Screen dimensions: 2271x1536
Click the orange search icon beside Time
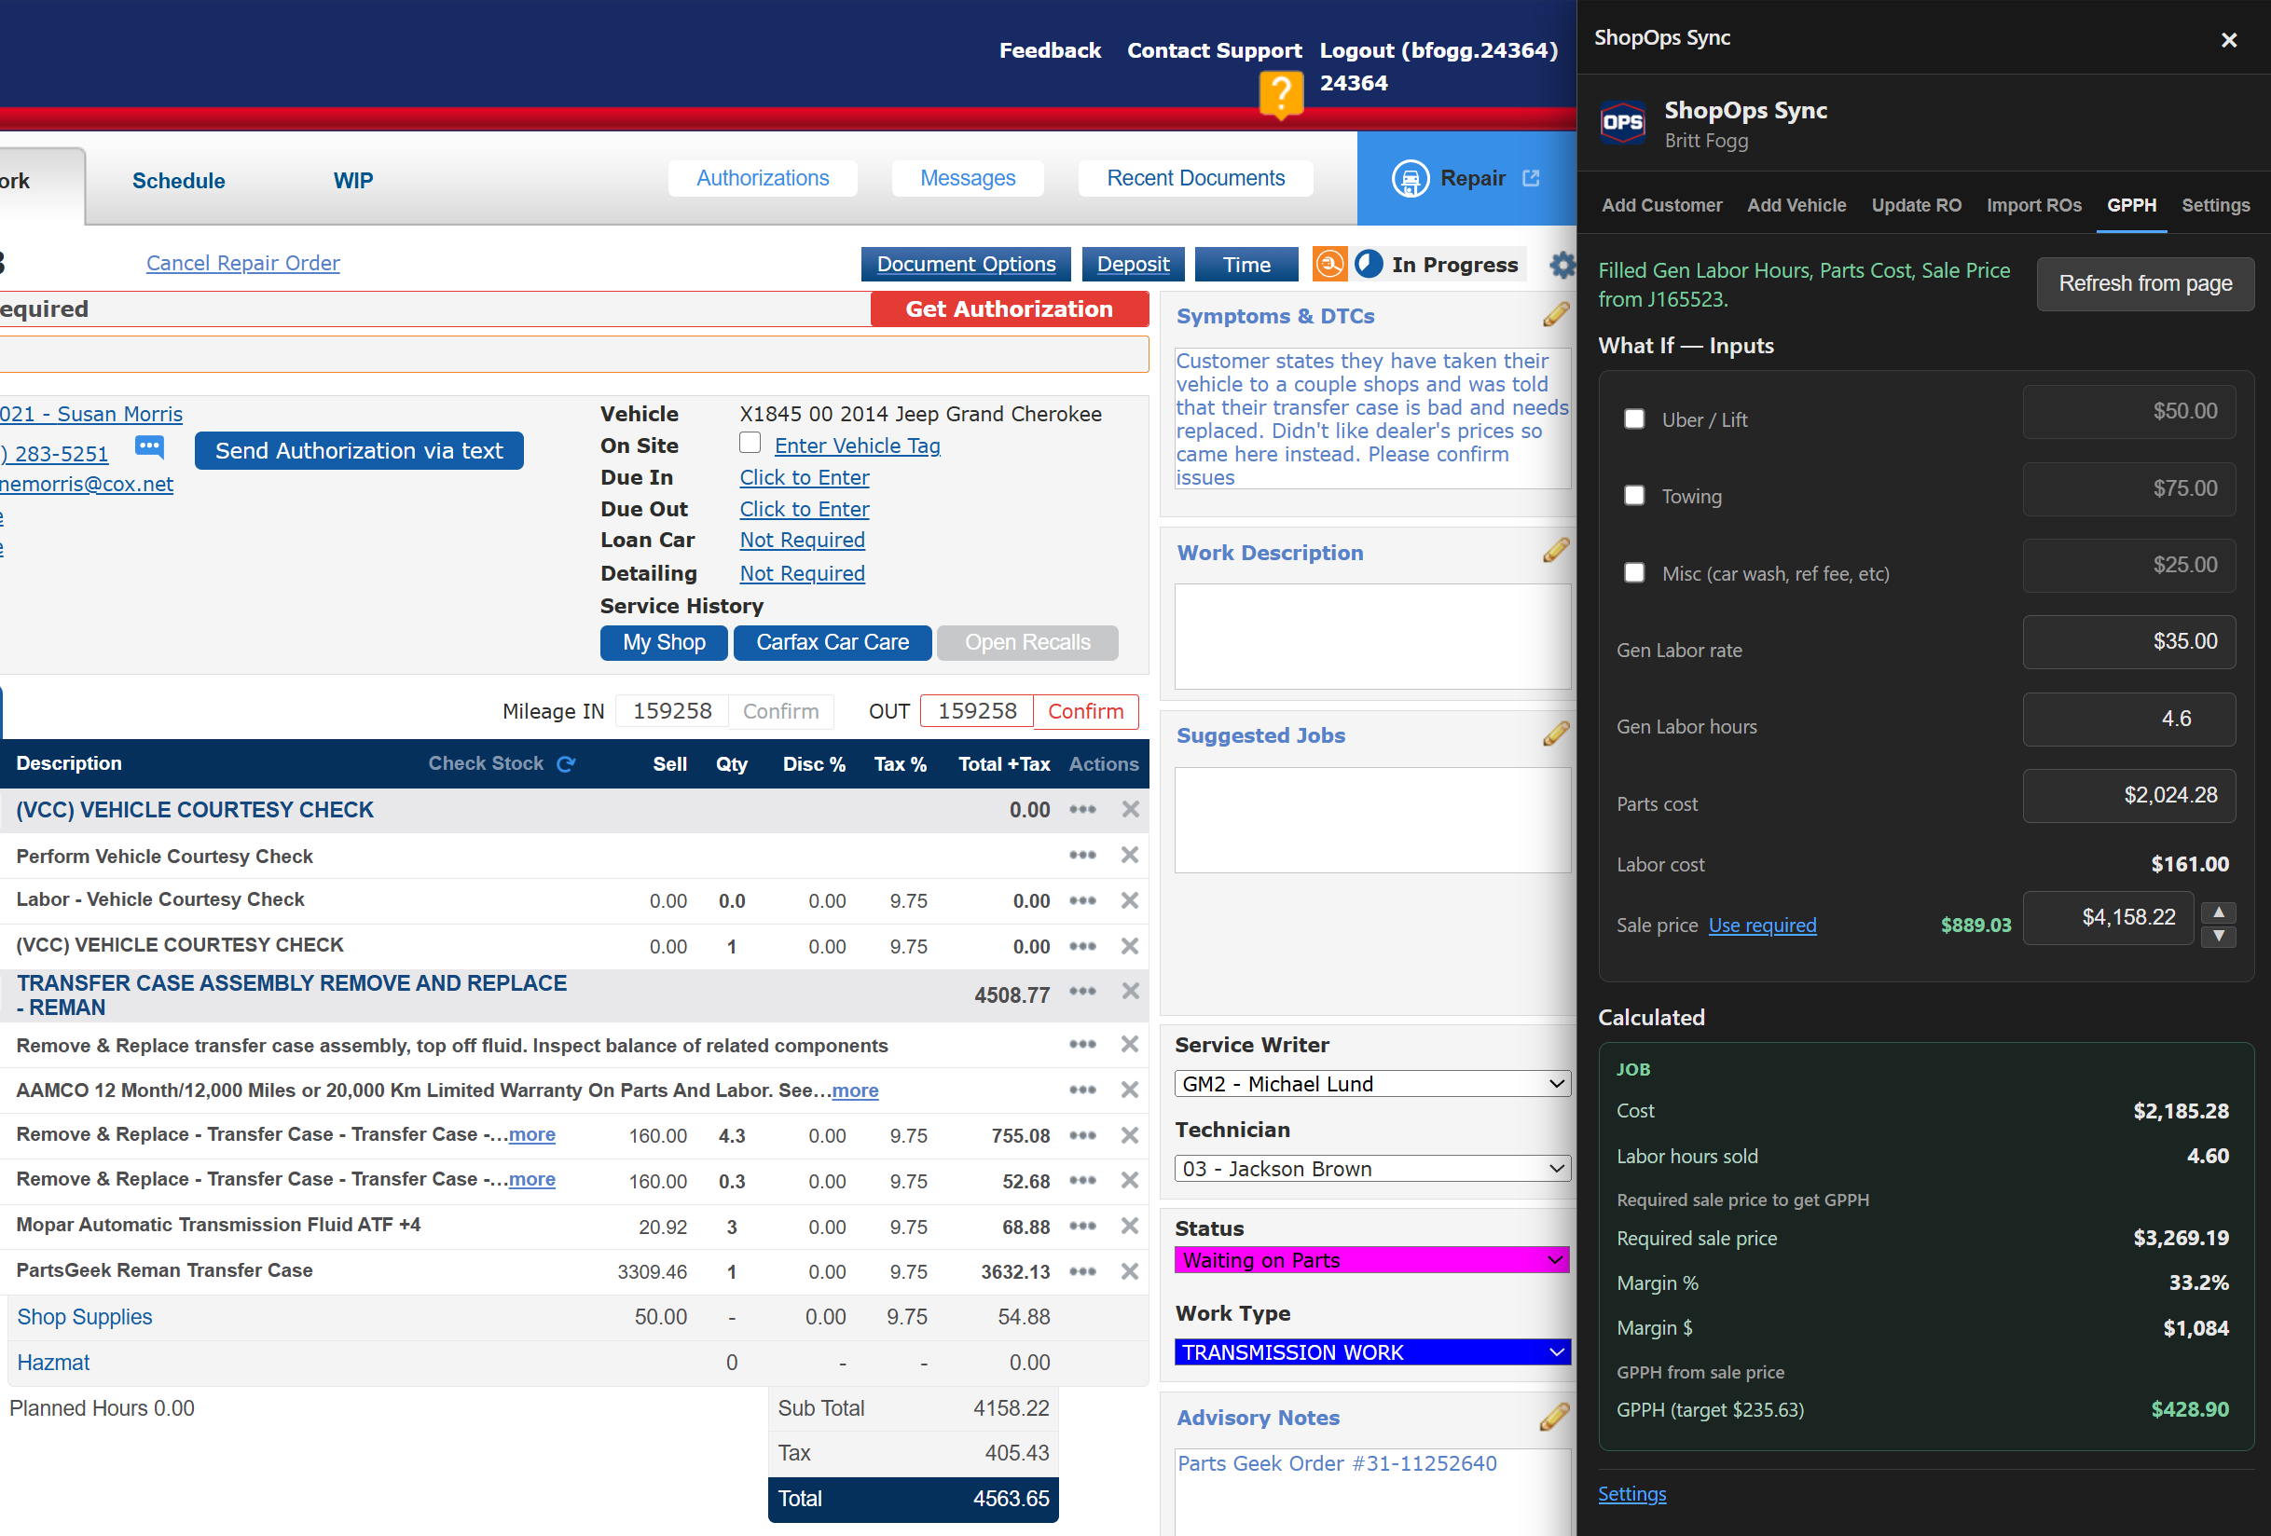[x=1329, y=264]
